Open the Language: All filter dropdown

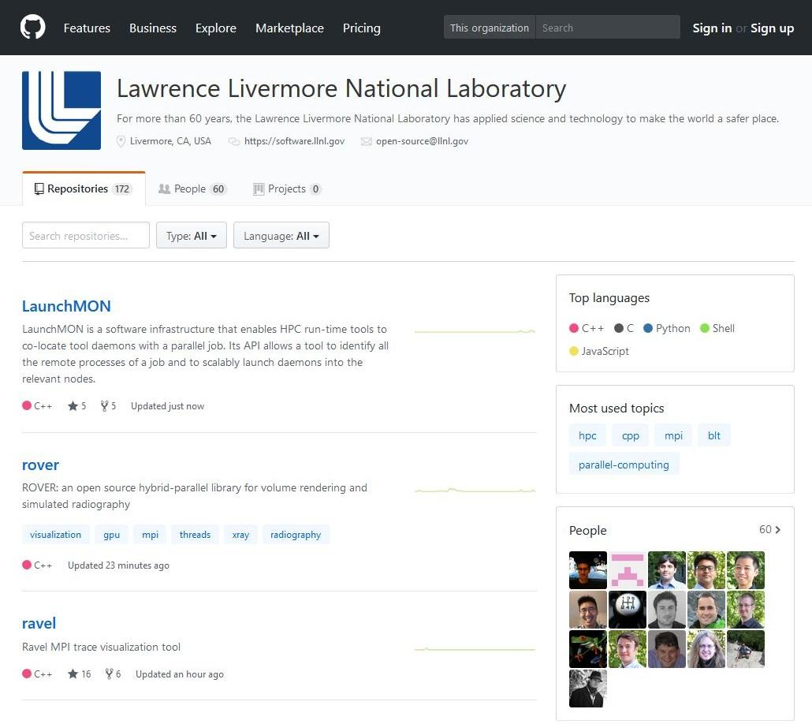(281, 235)
